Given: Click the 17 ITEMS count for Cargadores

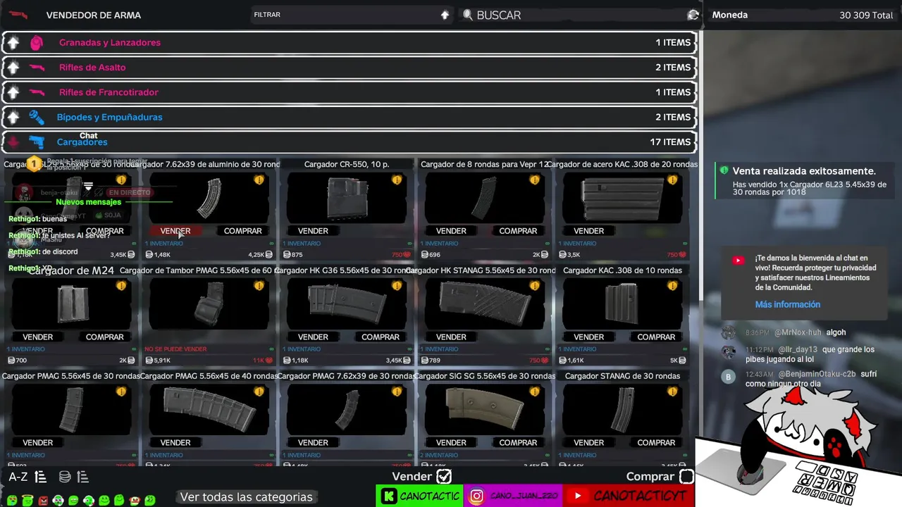Looking at the screenshot, I should (670, 142).
